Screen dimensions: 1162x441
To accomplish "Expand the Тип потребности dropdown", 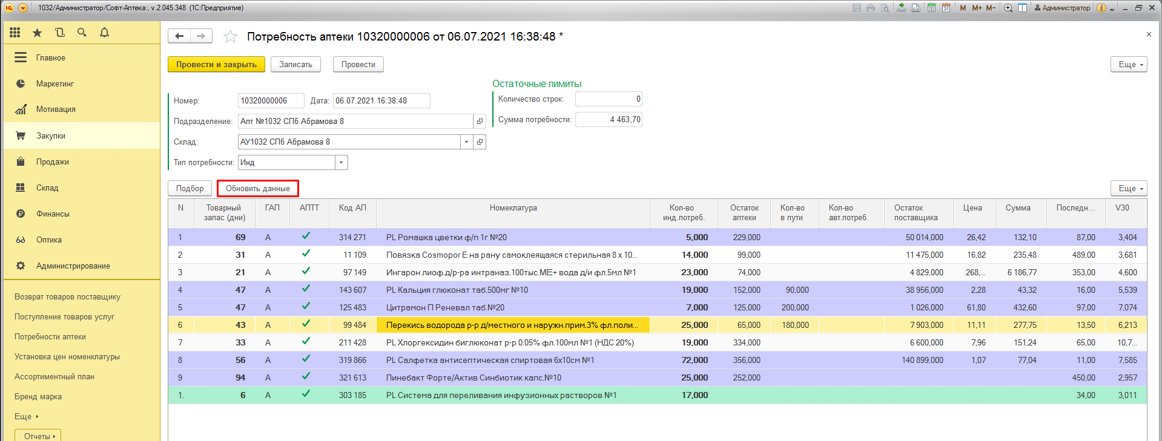I will point(342,163).
